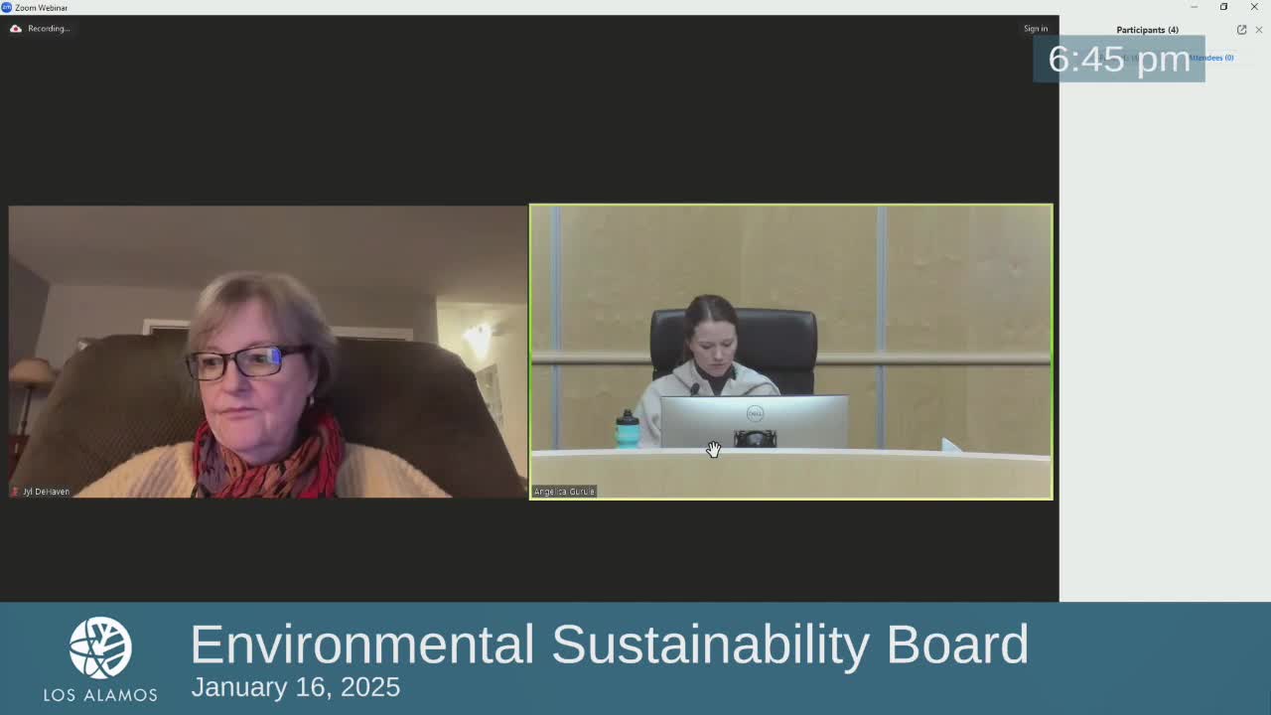Image resolution: width=1271 pixels, height=715 pixels.
Task: Open the Attendees (0) tab
Action: click(1211, 58)
